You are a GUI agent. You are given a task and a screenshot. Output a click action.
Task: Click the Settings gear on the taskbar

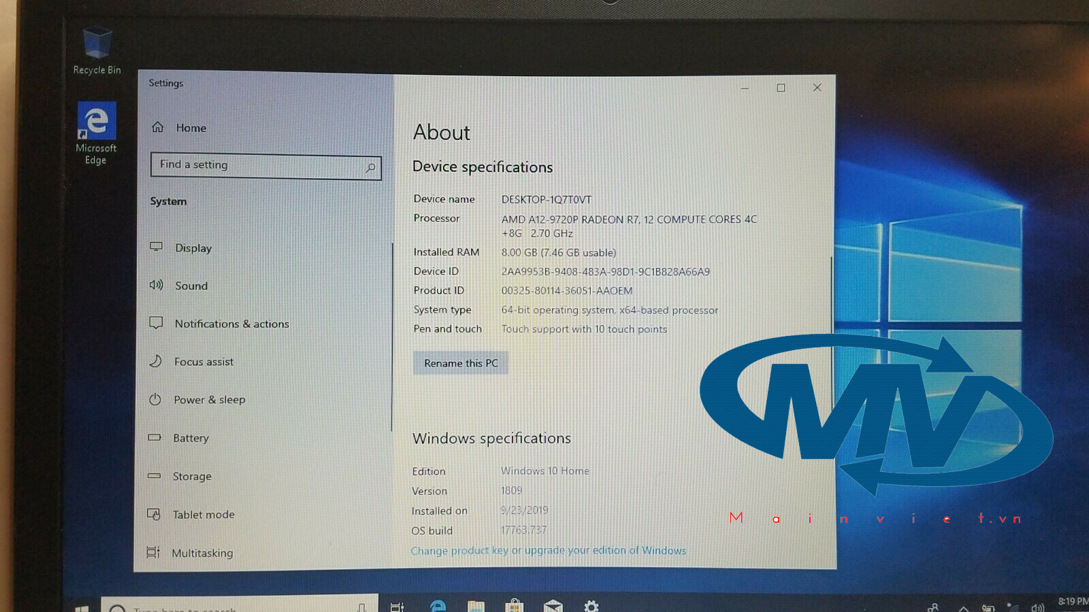click(x=591, y=606)
